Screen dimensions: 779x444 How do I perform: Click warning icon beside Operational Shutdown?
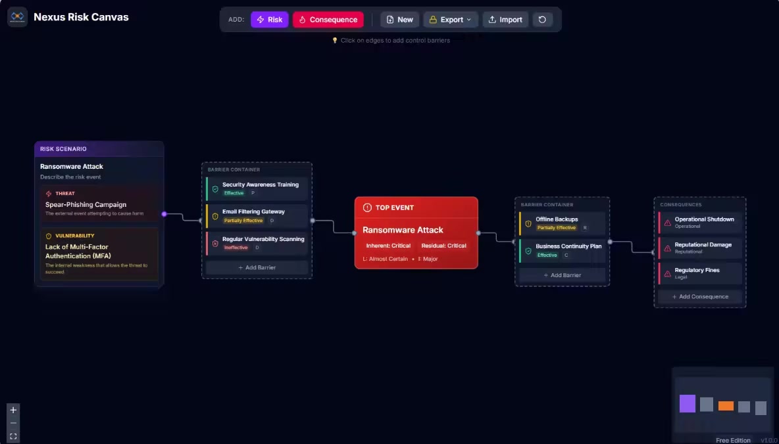[667, 223]
